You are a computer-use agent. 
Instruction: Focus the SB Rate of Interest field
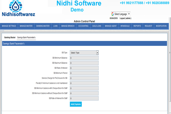coord(84,68)
